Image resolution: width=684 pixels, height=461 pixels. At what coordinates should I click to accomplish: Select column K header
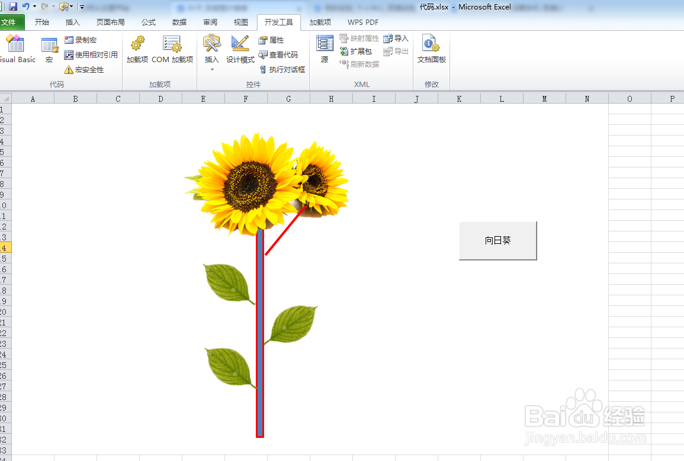click(459, 99)
